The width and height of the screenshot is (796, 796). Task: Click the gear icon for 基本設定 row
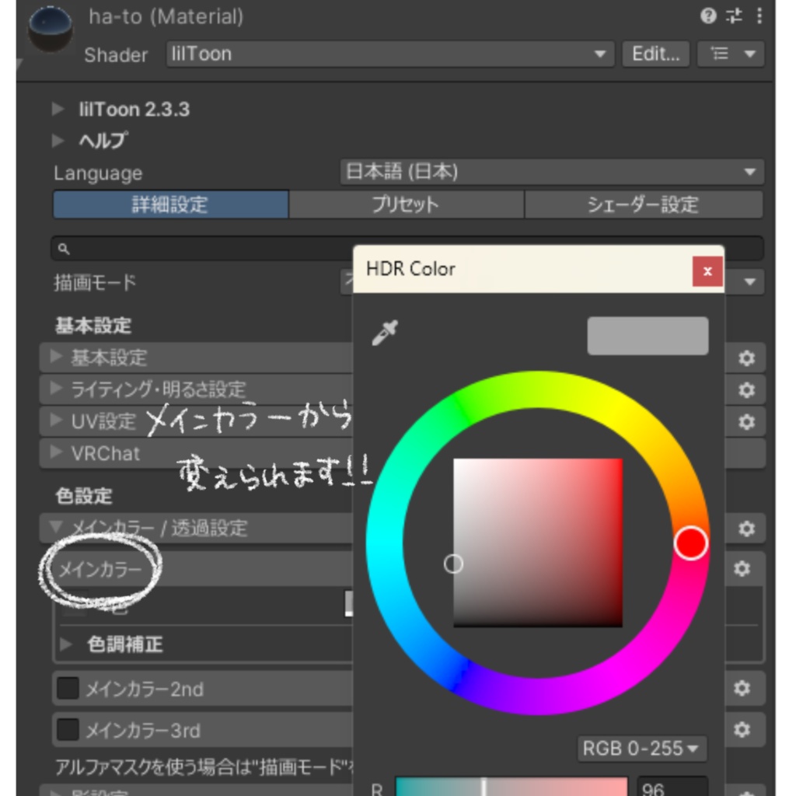[x=746, y=358]
